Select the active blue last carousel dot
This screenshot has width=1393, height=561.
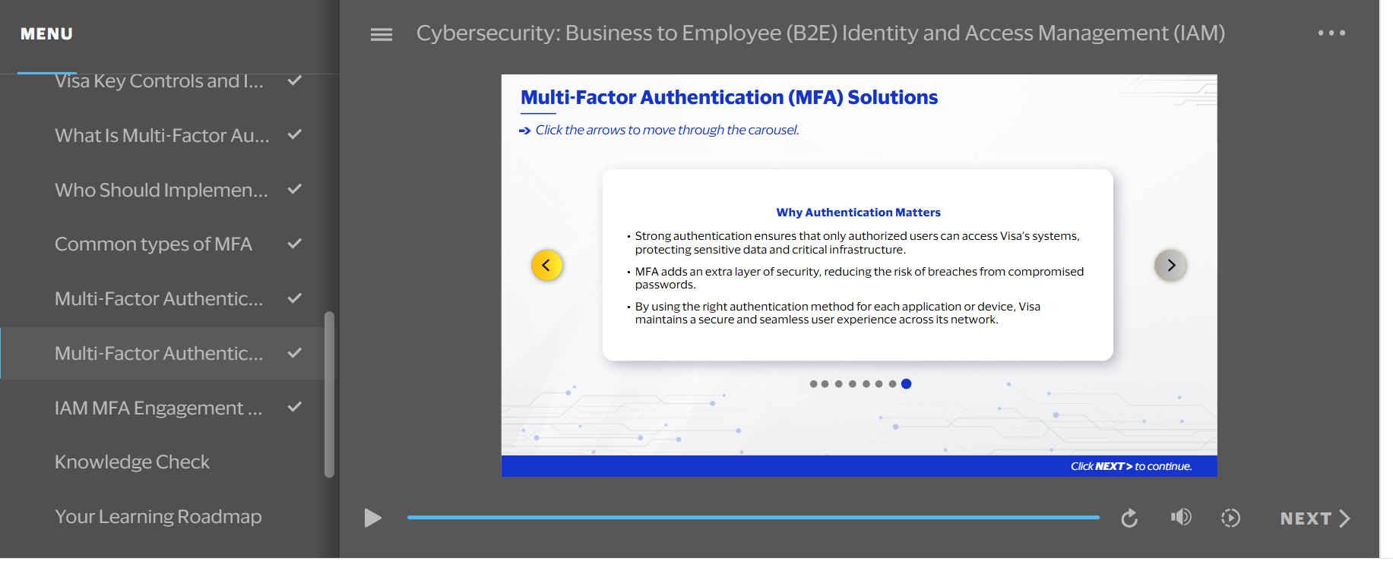click(906, 384)
